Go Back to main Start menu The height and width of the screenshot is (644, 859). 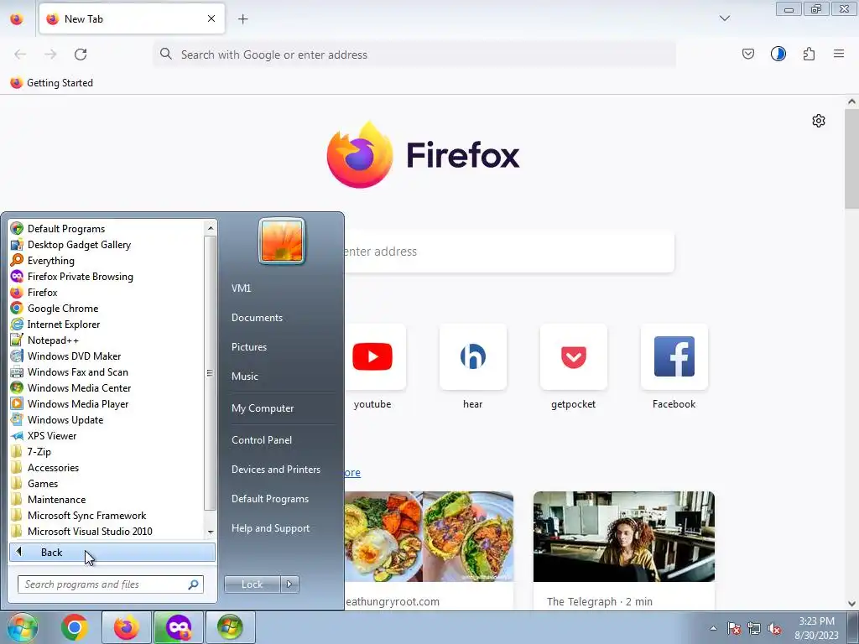(x=112, y=552)
